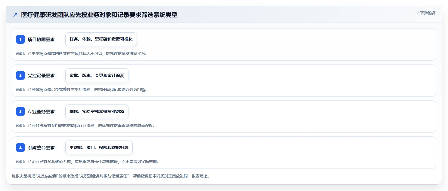Click the note about 研发协同平台
Viewport: 448px width, 191px height.
pos(82,53)
